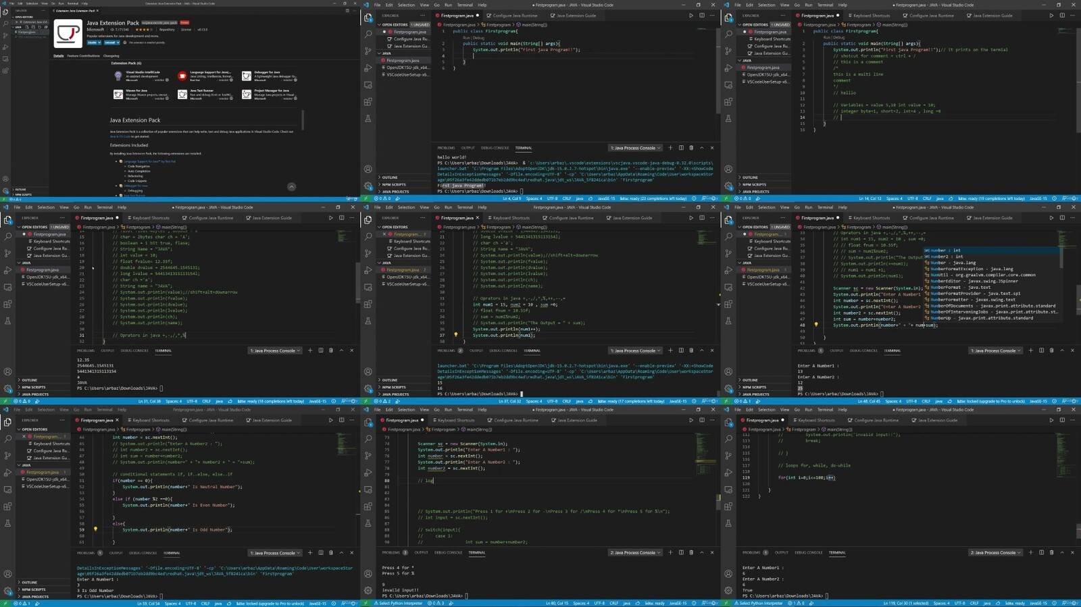Open '2: Java Process Console' dropdown in 'invalid input!!' window
Image resolution: width=1081 pixels, height=607 pixels.
(x=635, y=552)
